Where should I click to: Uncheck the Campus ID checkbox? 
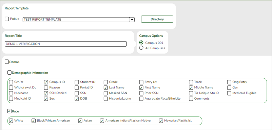[x=46, y=82]
